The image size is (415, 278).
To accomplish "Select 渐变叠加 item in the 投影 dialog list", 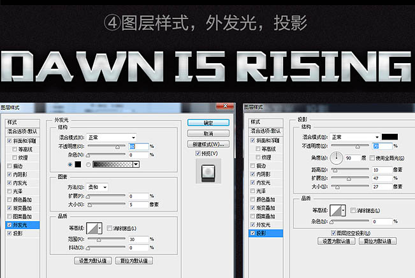I will tap(266, 208).
